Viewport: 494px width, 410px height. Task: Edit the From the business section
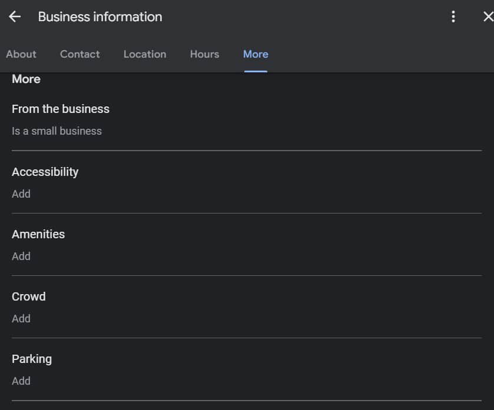tap(61, 109)
